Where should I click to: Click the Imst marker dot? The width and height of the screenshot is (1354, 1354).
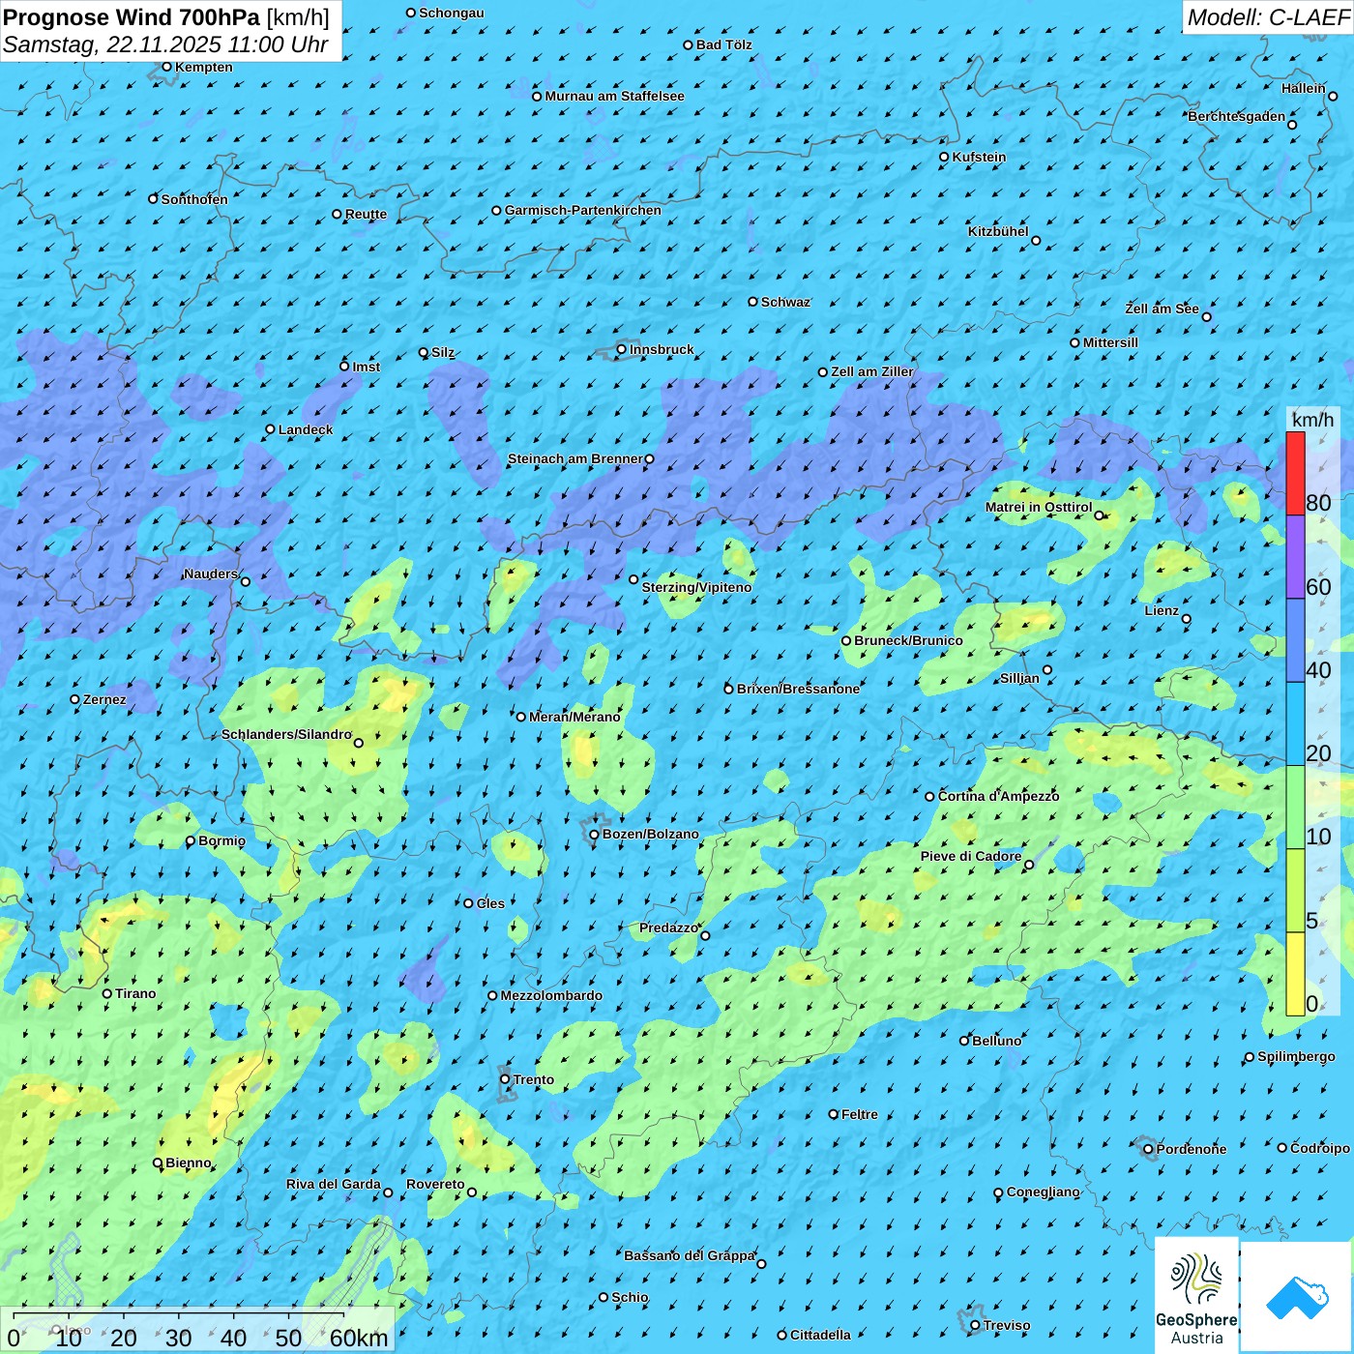pyautogui.click(x=344, y=367)
